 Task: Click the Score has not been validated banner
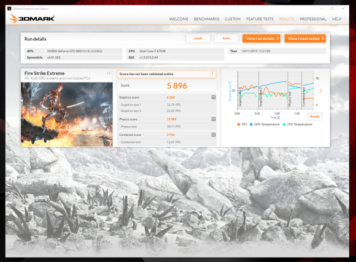tap(167, 74)
